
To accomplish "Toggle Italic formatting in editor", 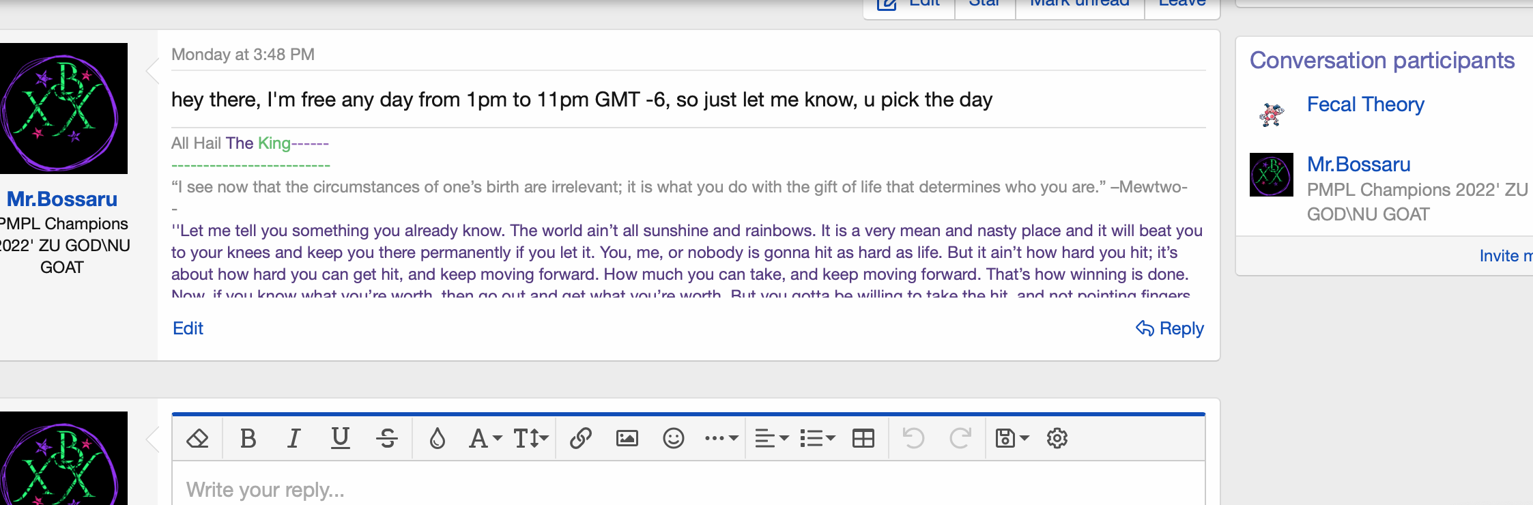I will 294,438.
